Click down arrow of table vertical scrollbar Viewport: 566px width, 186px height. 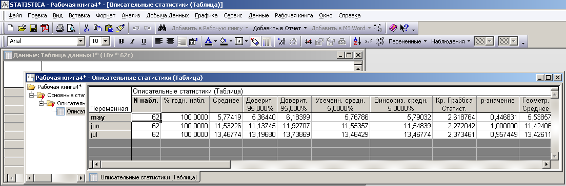pos(554,156)
